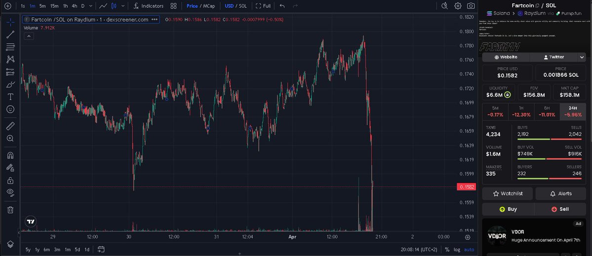Screen dimensions: 592x256
Task: Open the Indicators menu
Action: point(149,6)
